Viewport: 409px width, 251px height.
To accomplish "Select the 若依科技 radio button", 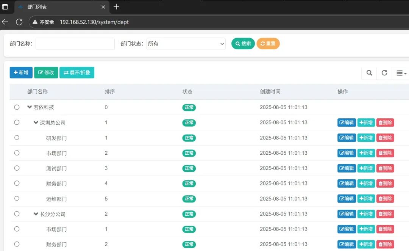I will click(17, 107).
